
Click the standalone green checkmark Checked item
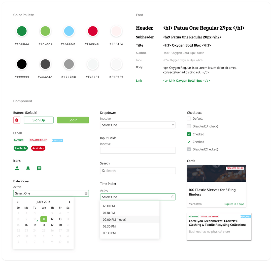tap(189, 142)
